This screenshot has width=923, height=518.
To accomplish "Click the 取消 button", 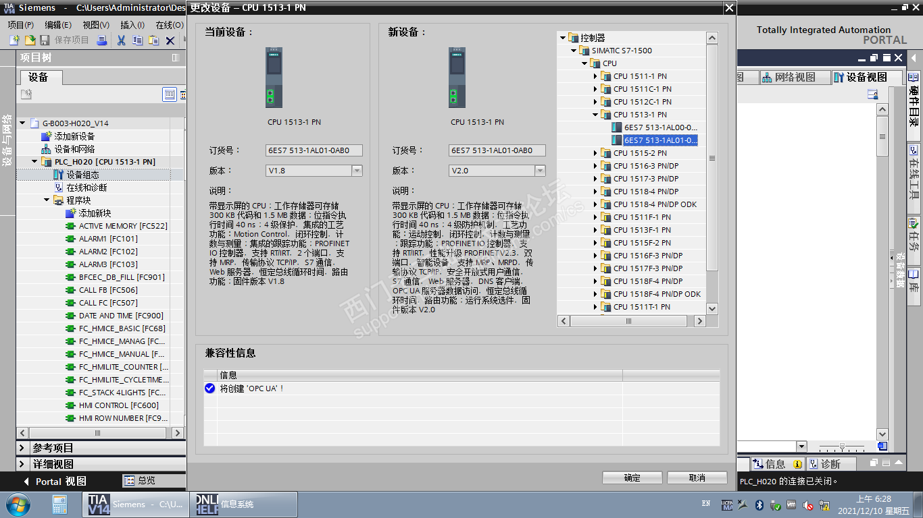I will click(x=697, y=478).
